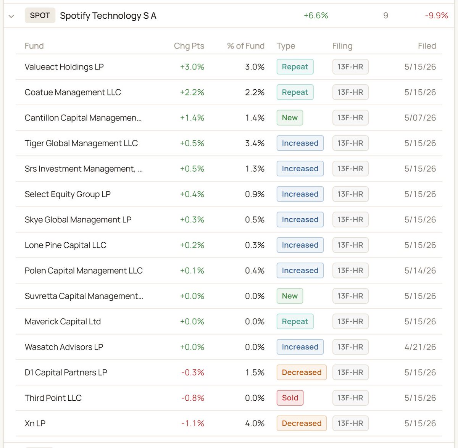The height and width of the screenshot is (448, 458).
Task: Sort by Type column header
Action: point(286,46)
